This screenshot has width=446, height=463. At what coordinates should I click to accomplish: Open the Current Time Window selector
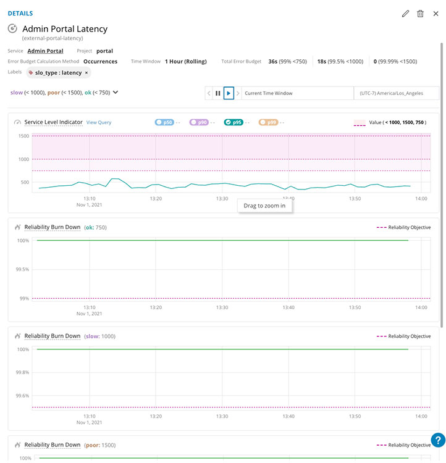pos(297,93)
